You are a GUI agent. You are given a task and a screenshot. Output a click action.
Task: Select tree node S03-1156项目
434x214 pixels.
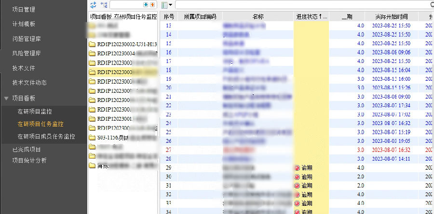113,138
